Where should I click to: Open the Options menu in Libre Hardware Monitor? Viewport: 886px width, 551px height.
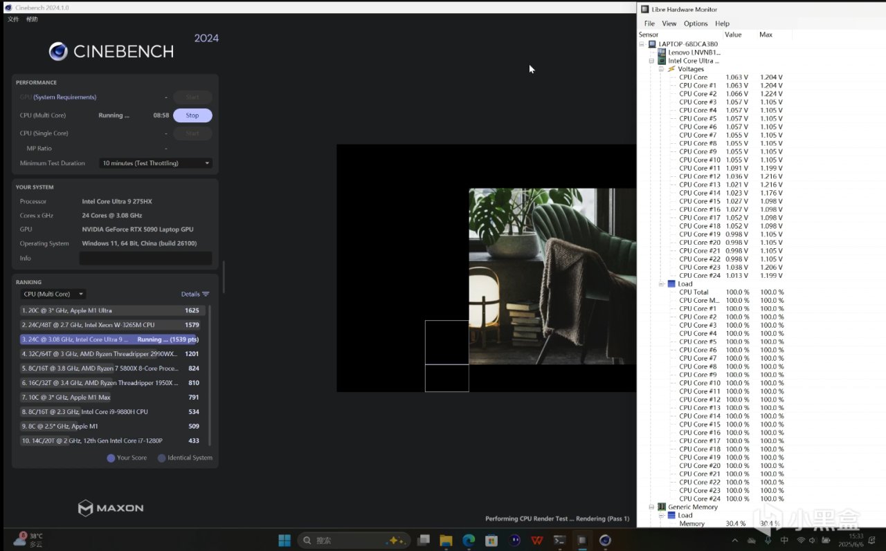coord(696,24)
